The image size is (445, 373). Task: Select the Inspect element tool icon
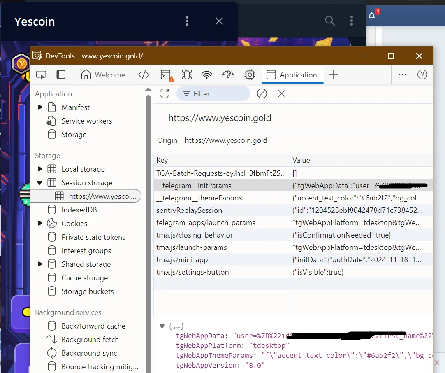tap(41, 75)
